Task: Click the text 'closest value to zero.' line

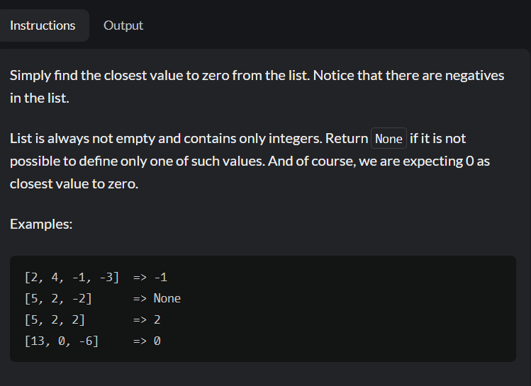Action: click(74, 183)
